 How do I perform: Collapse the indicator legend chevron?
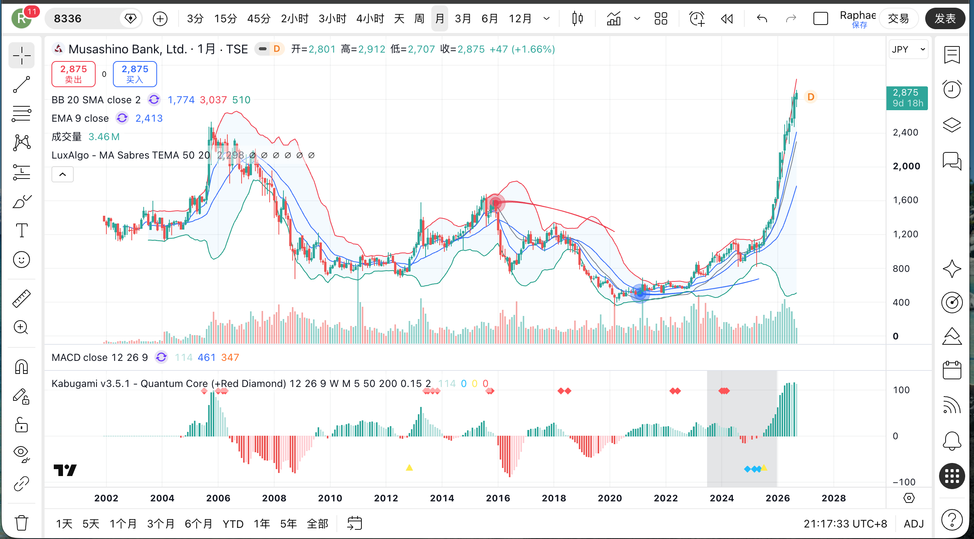pos(63,175)
